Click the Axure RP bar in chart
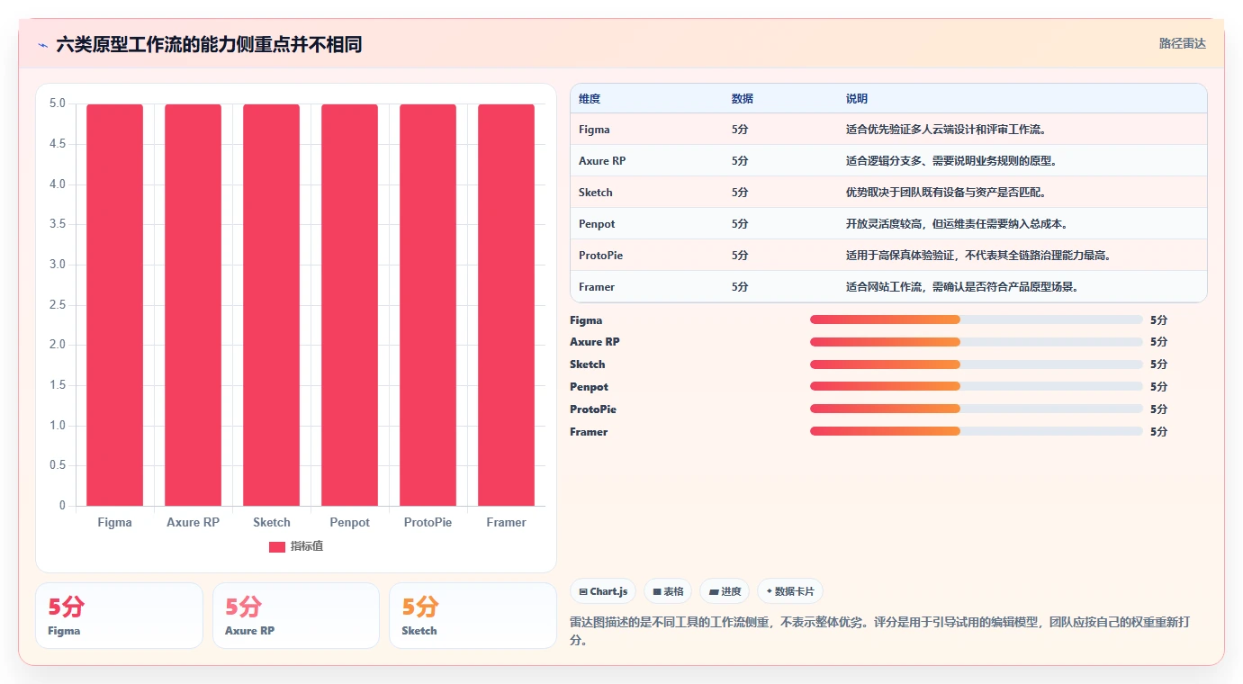Screen dimensions: 1243x684 [x=193, y=305]
